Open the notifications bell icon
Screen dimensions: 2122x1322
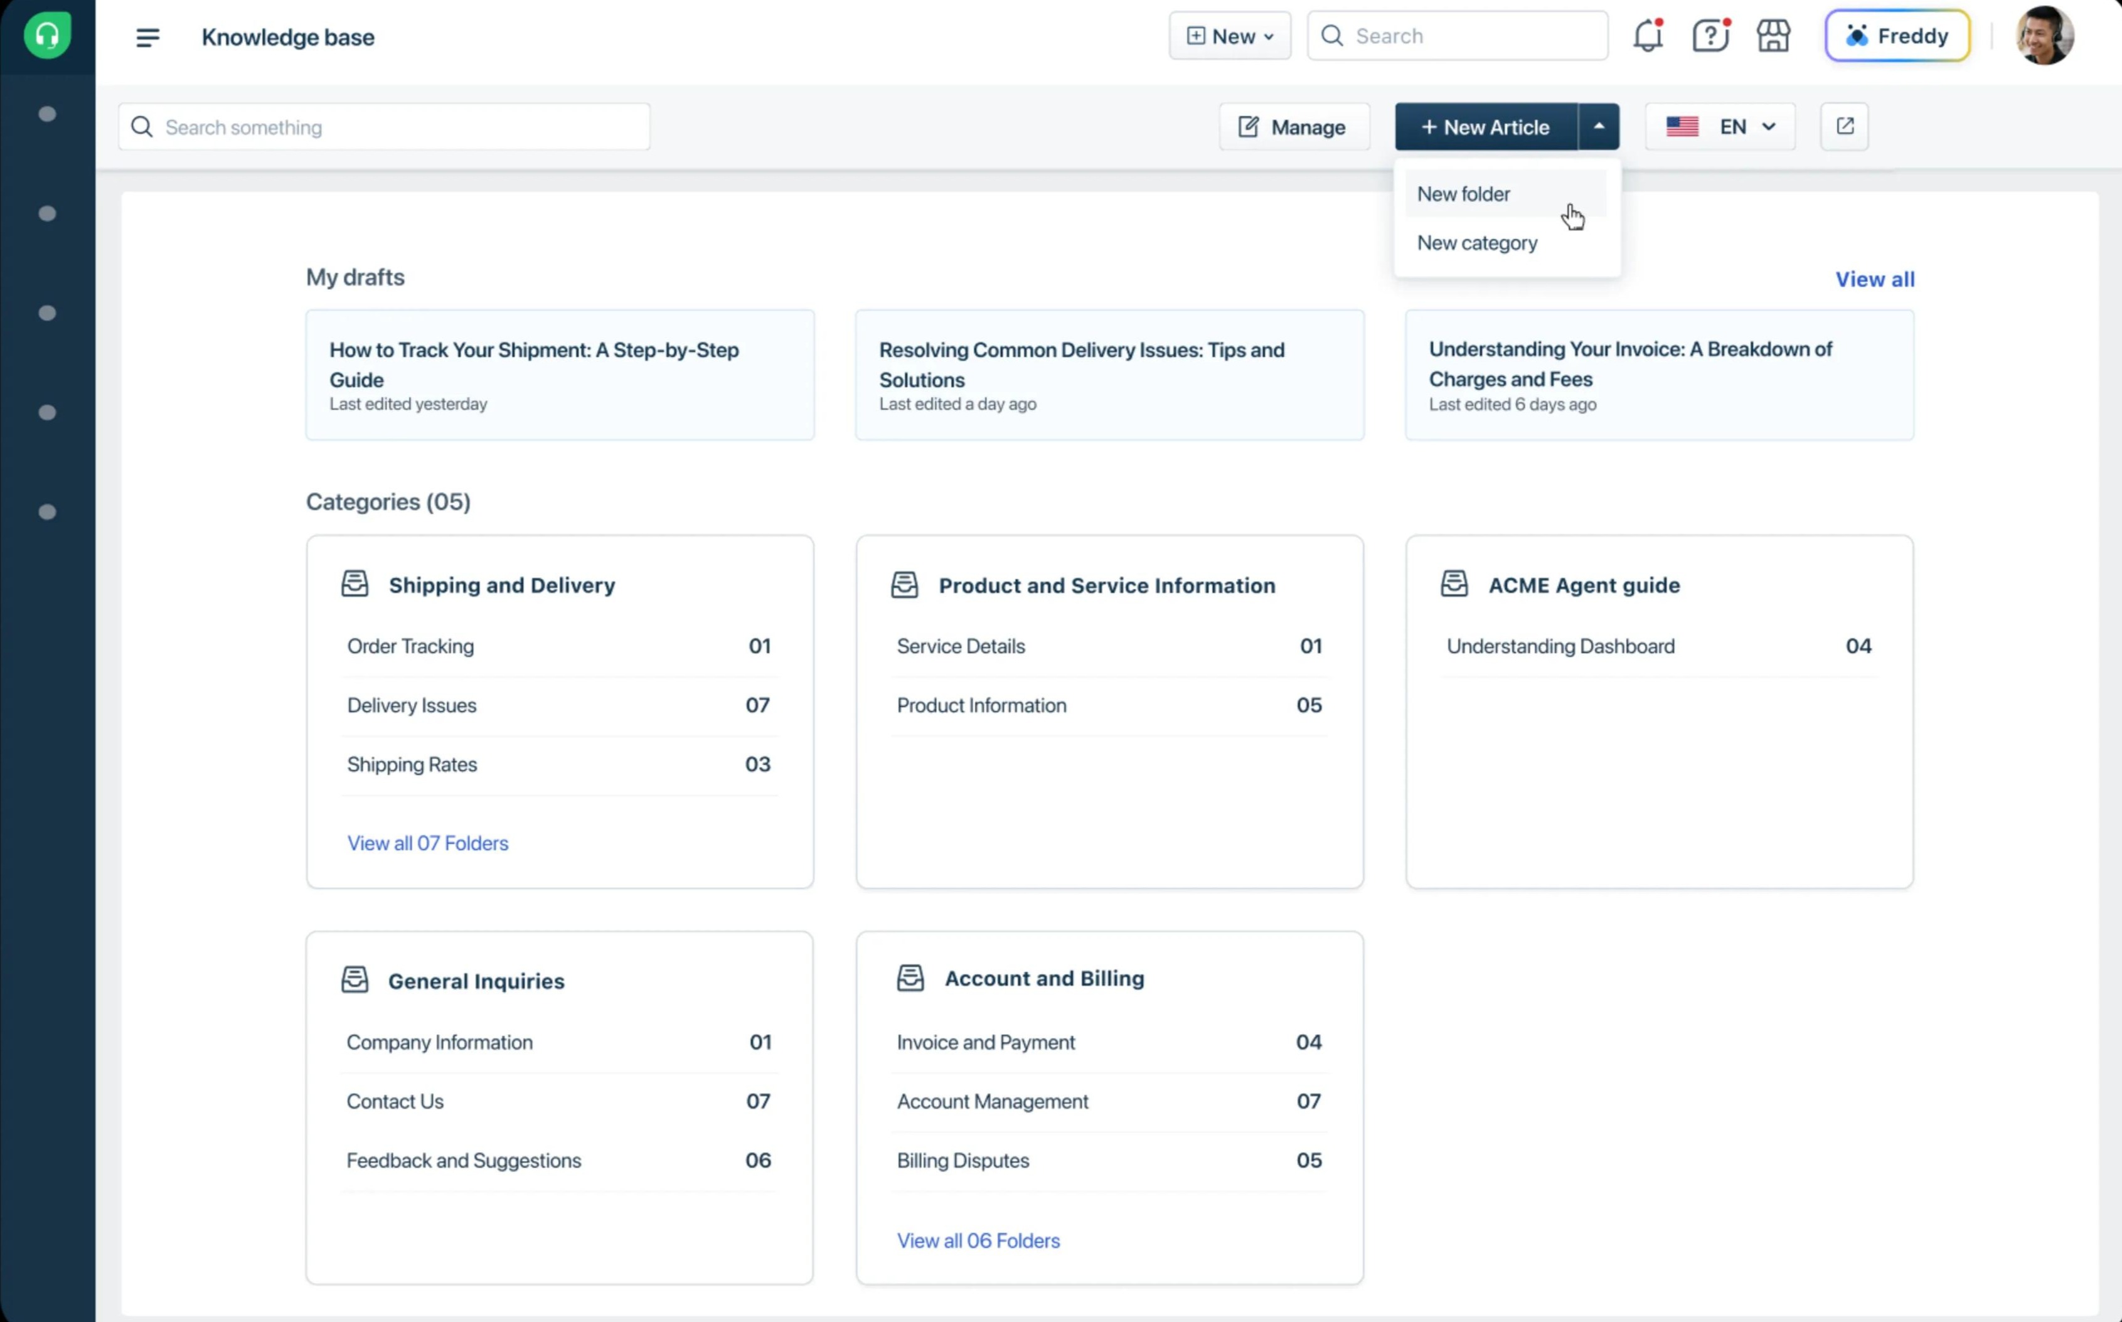(x=1647, y=36)
